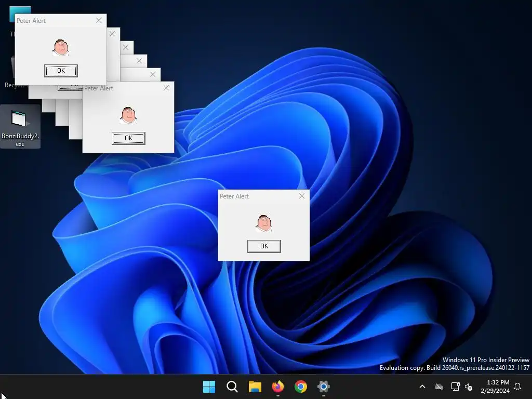This screenshot has width=532, height=399.
Task: Open the BonziBuddy2.exe desktop icon
Action: click(x=20, y=127)
